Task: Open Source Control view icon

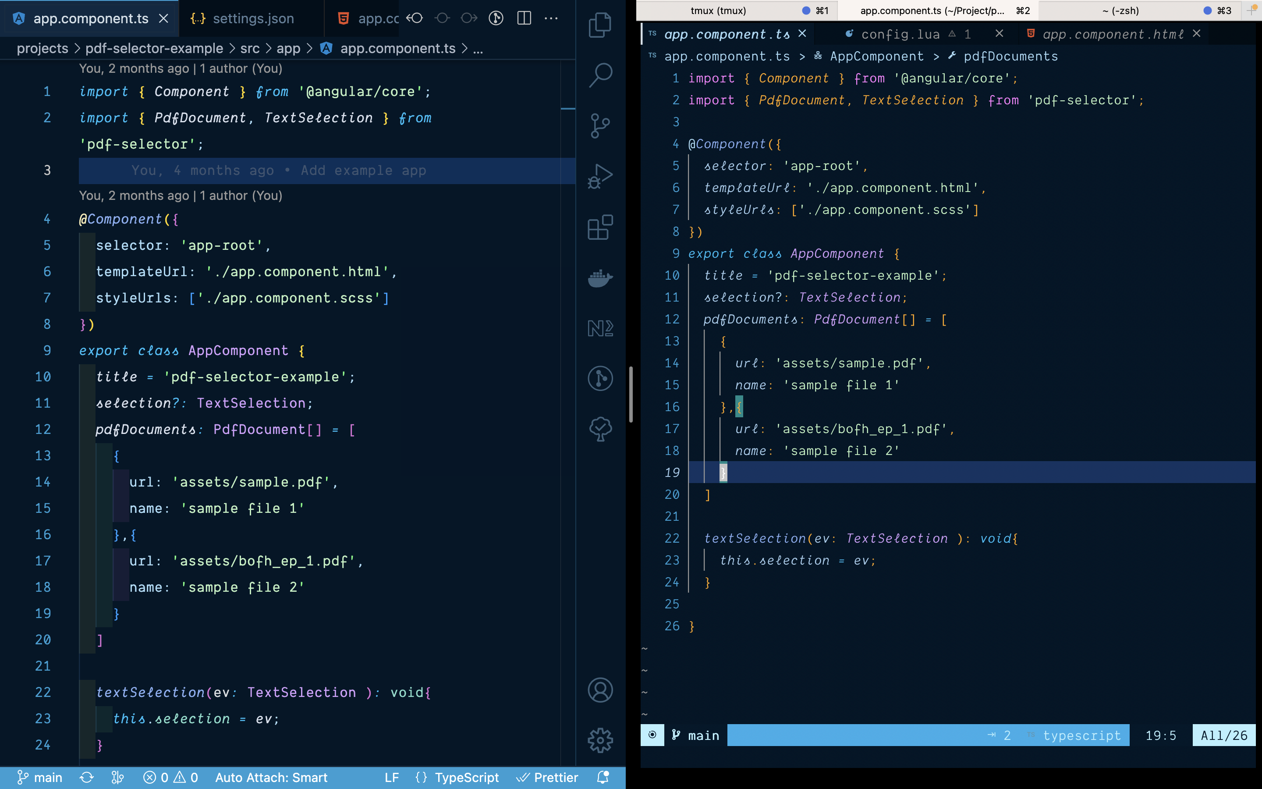Action: click(600, 125)
